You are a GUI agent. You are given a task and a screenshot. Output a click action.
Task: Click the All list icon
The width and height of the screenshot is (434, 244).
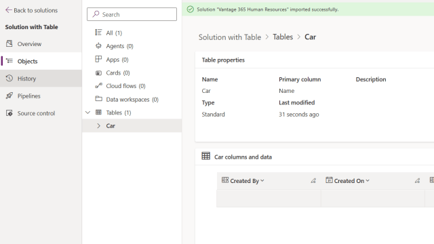pos(98,33)
